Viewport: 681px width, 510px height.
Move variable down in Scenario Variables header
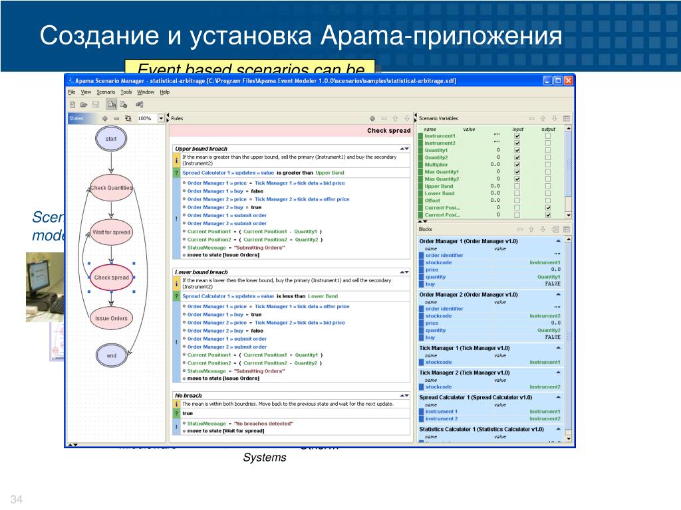(555, 118)
